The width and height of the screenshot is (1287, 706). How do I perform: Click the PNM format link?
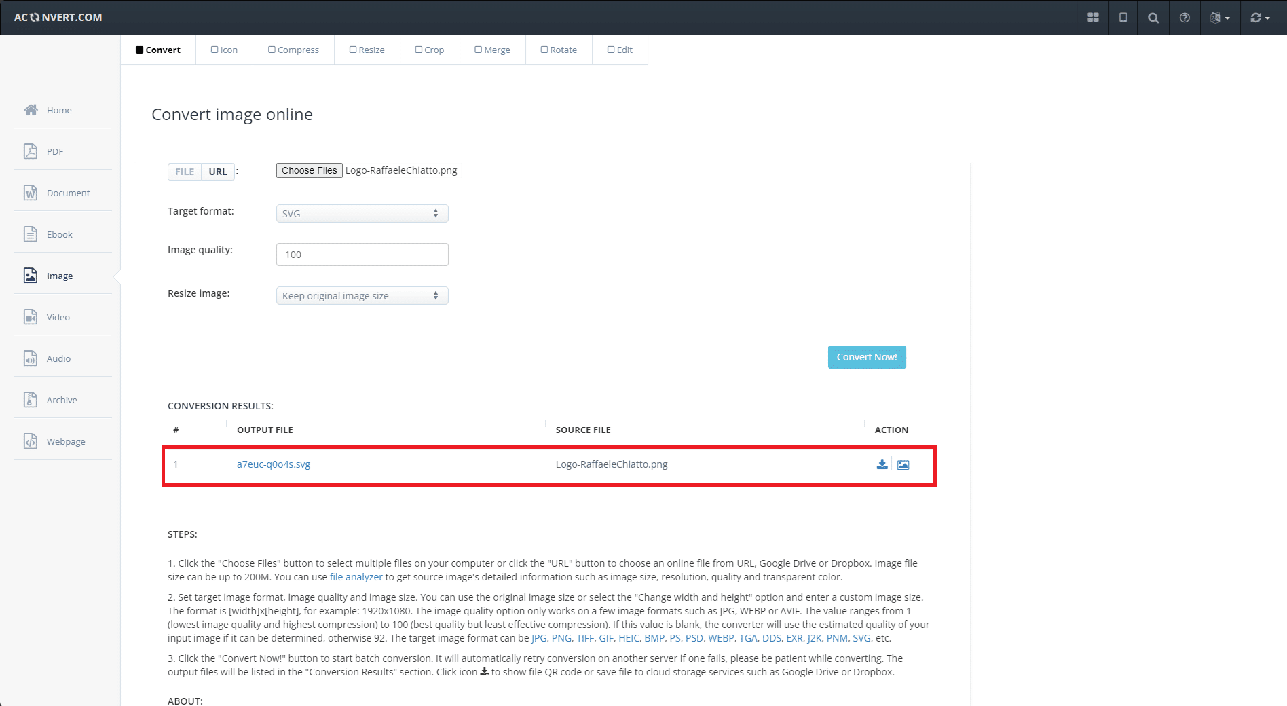(x=837, y=638)
